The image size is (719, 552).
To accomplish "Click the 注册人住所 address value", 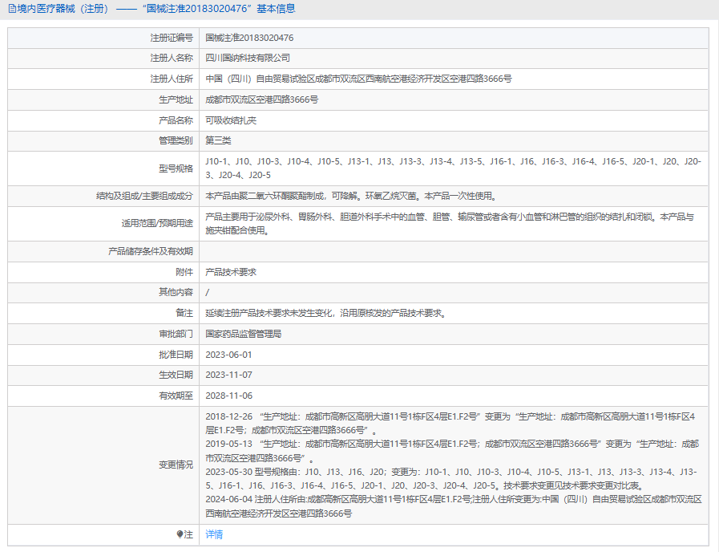I will point(358,79).
